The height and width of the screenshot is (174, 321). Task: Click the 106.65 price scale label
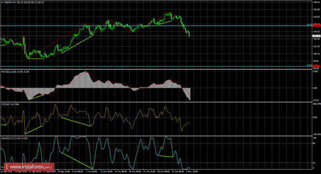[x=316, y=2]
